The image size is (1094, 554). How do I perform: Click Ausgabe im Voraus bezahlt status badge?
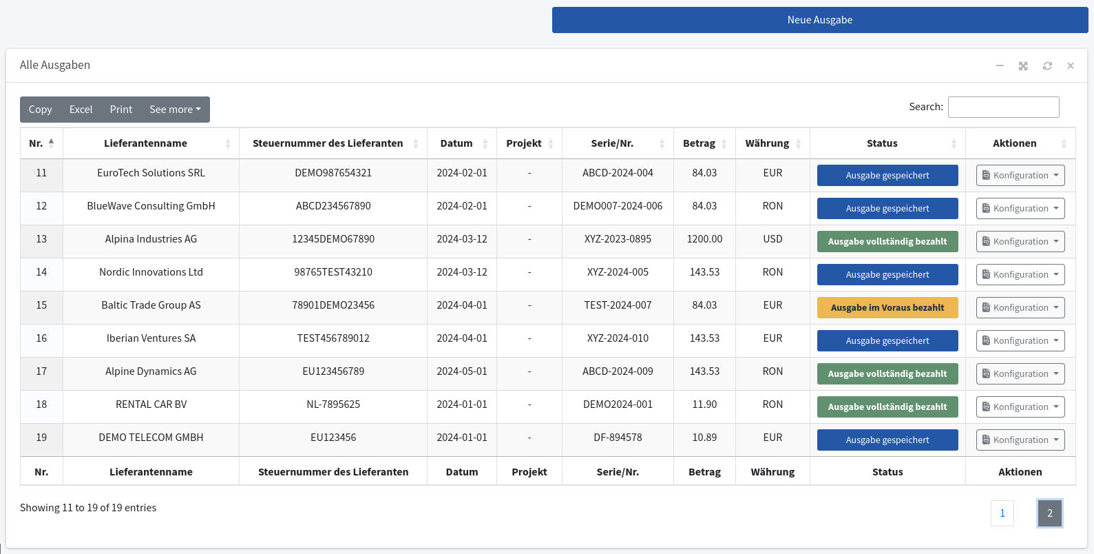pos(887,307)
